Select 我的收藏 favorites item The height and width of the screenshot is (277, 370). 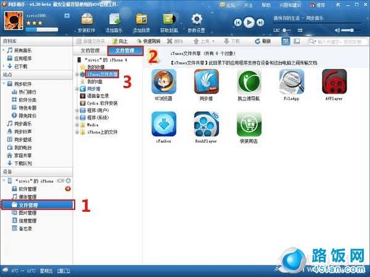[x=96, y=67]
